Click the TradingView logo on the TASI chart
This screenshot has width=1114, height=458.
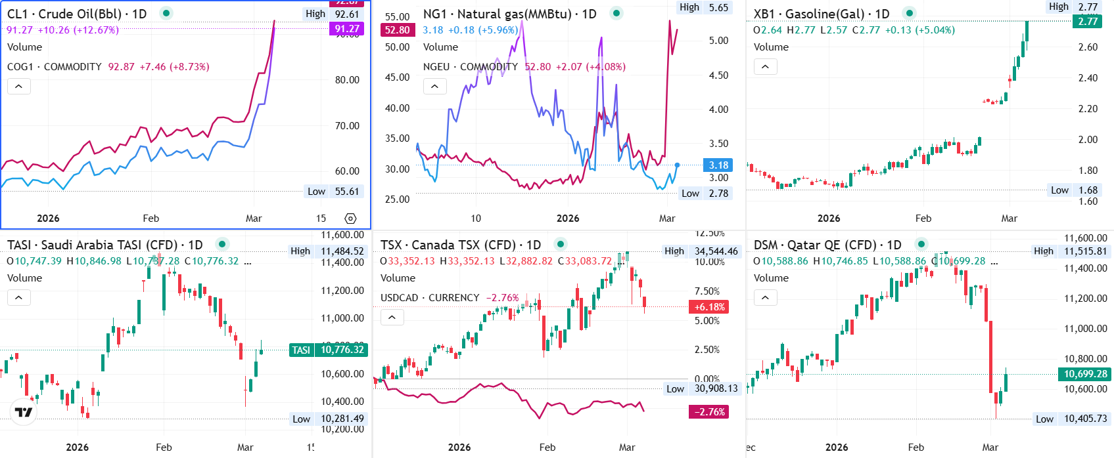tap(24, 412)
